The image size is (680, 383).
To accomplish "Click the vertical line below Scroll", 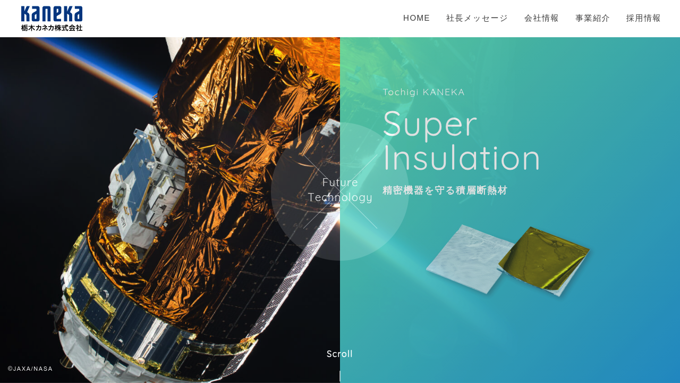I will pos(340,376).
